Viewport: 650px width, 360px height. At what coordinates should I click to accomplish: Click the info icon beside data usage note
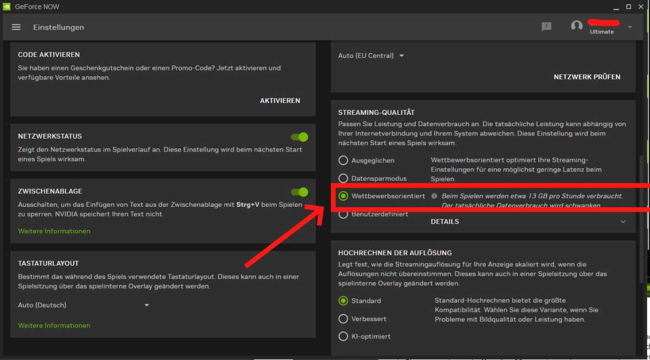pos(434,196)
